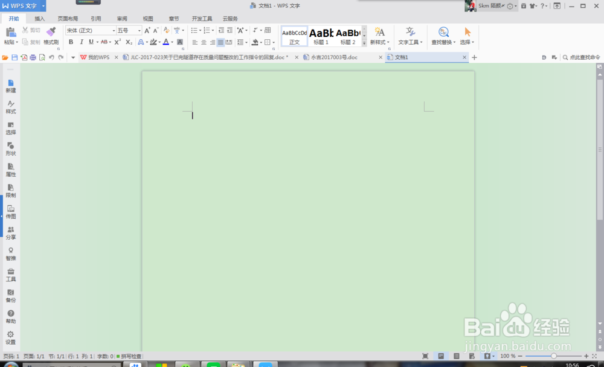Click the Paste (粘贴) clipboard icon
The image size is (604, 367).
coord(10,33)
